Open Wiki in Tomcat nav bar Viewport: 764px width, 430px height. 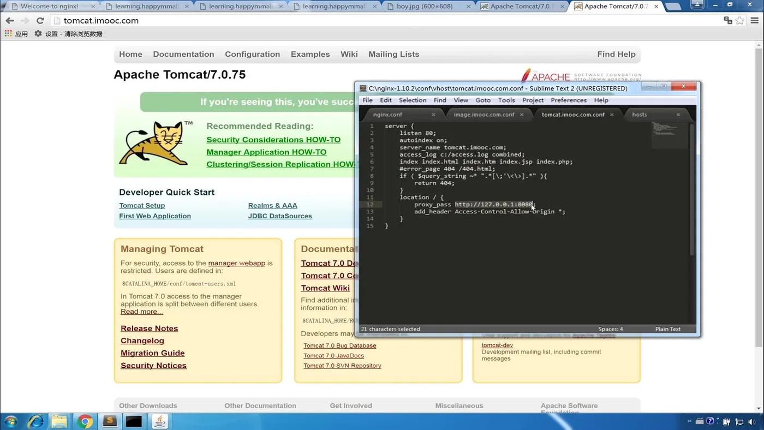(349, 55)
